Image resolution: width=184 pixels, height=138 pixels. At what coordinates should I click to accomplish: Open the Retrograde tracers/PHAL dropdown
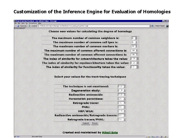(122, 119)
